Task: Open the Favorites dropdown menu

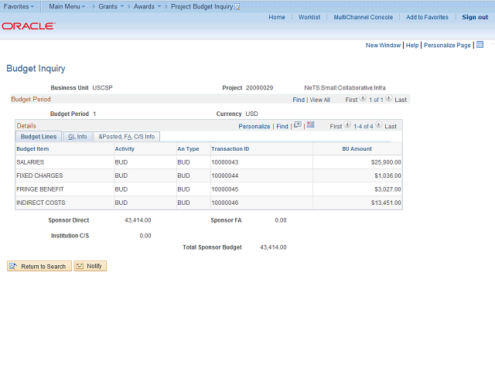Action: [19, 6]
